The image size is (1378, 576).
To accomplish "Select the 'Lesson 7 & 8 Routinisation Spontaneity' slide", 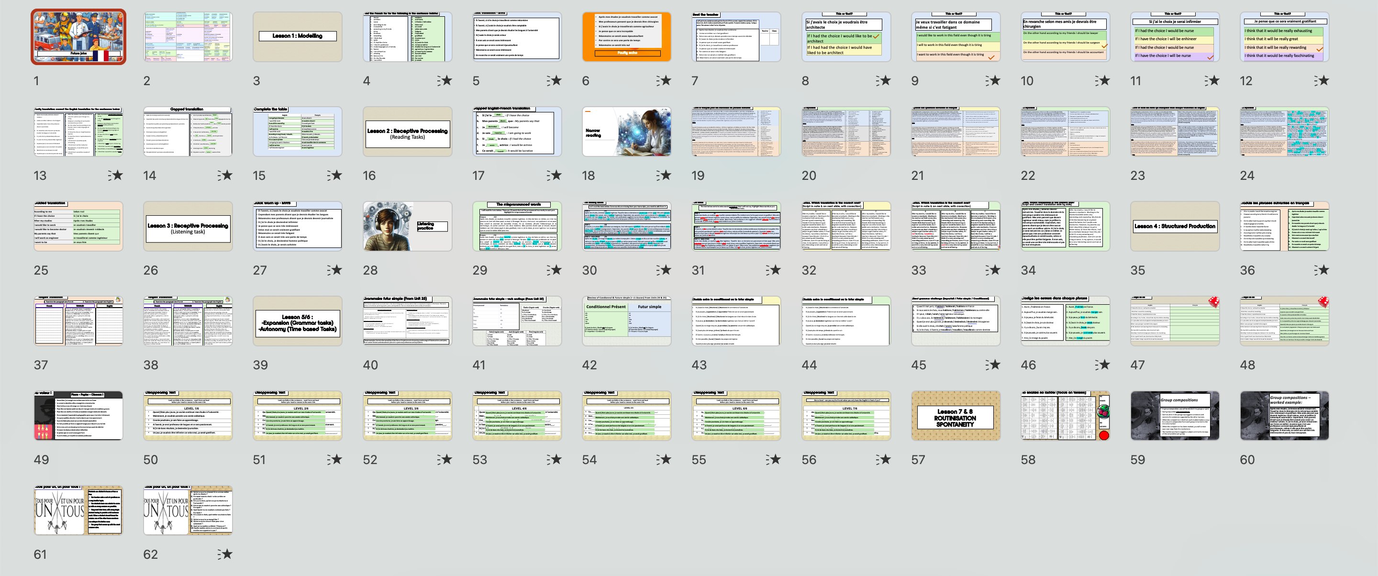I will (x=956, y=416).
